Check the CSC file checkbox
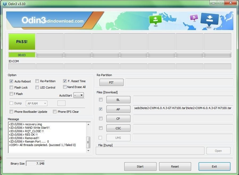Viewport: 239px width, 175px height. 101,128
